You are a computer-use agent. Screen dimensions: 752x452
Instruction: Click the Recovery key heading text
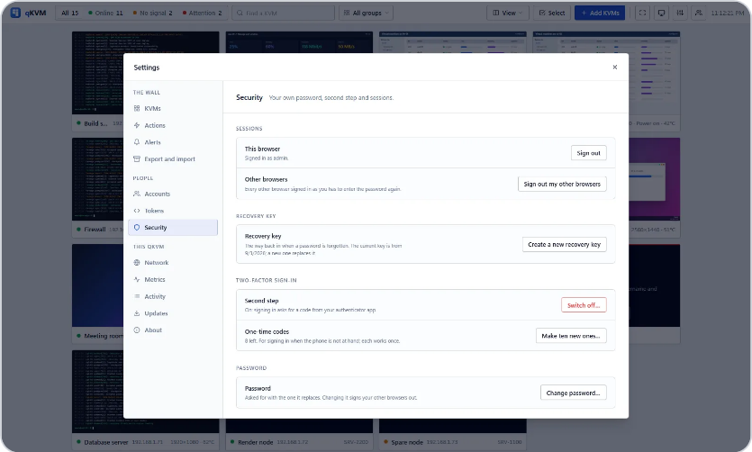263,236
